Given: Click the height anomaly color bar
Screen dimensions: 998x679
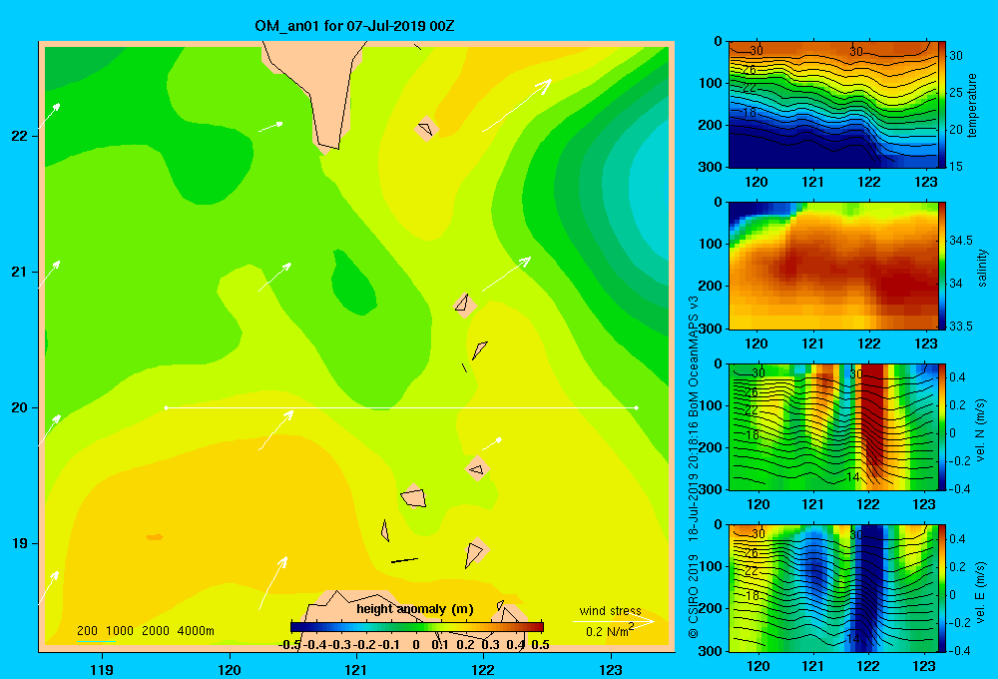Looking at the screenshot, I should pyautogui.click(x=417, y=627).
